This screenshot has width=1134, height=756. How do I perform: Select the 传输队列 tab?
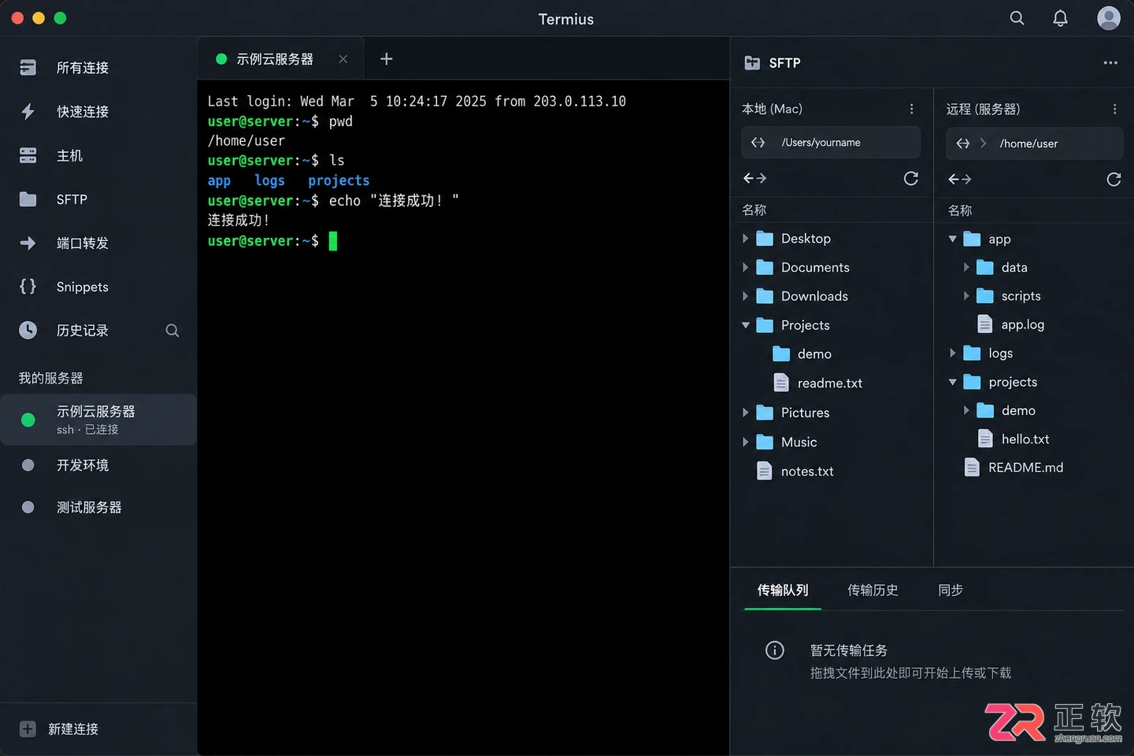(783, 591)
